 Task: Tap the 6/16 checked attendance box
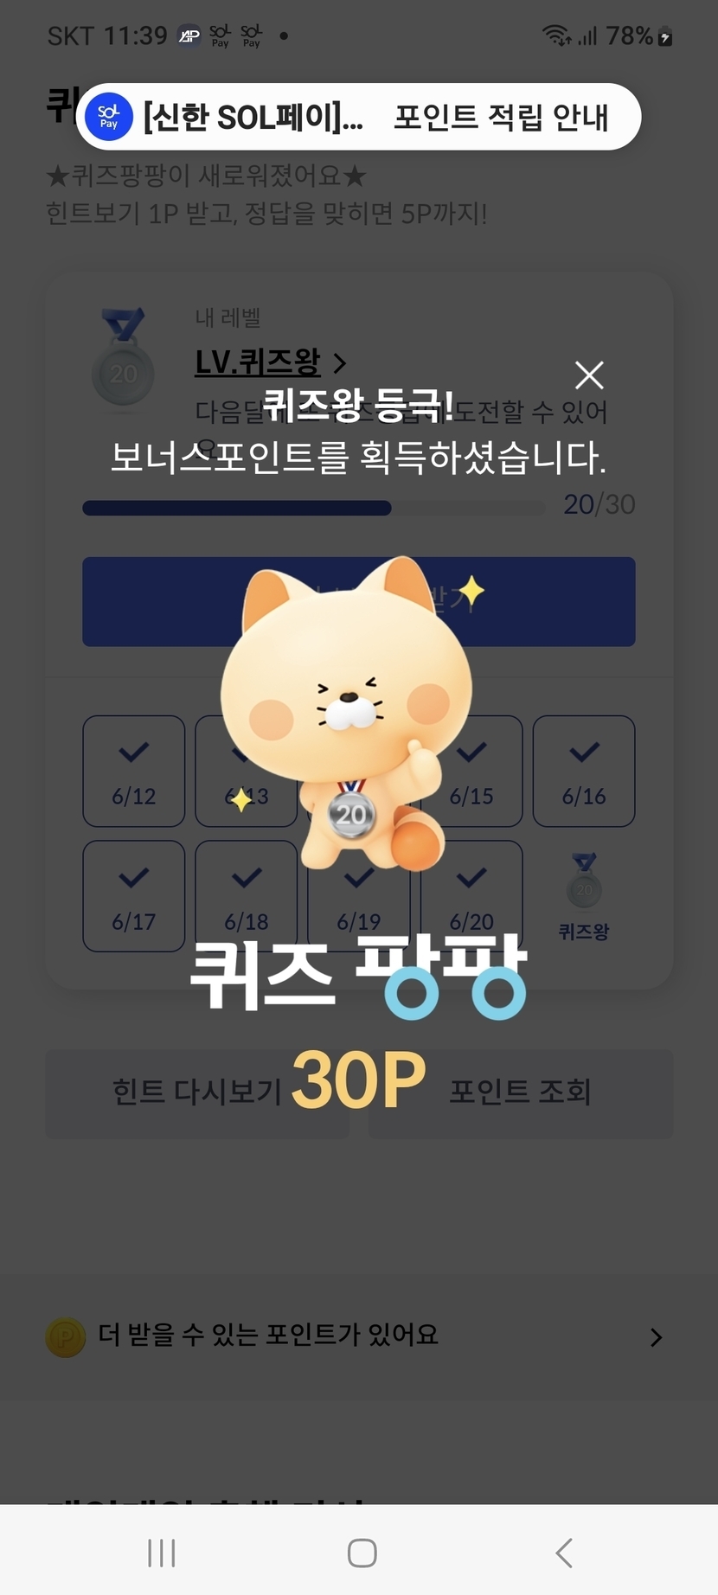tap(584, 771)
